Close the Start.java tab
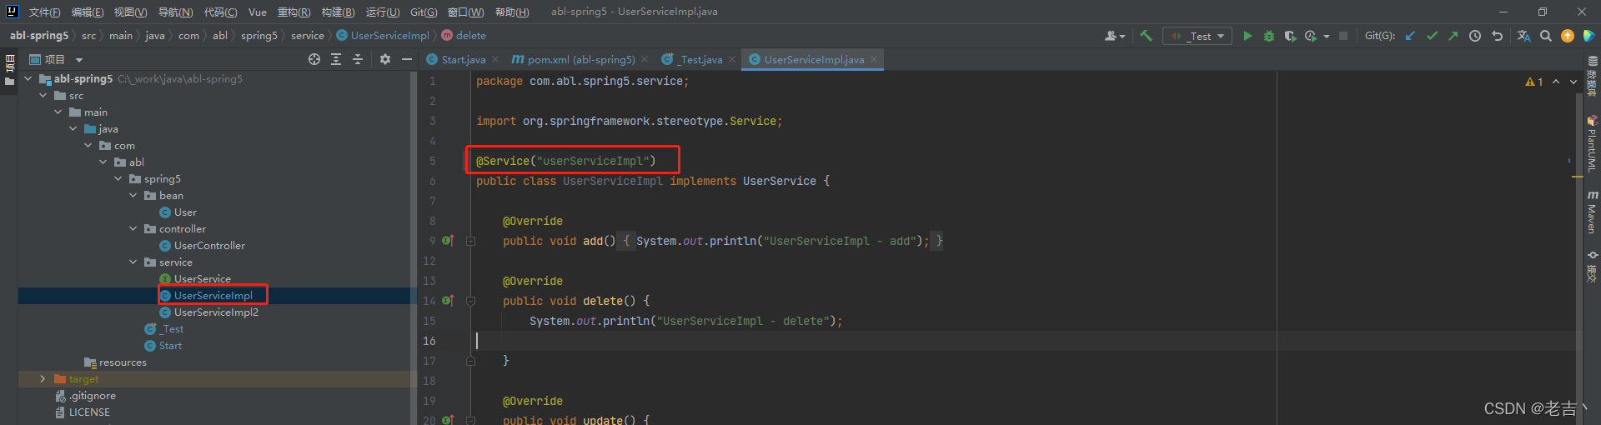Screen dimensions: 1601x425 pyautogui.click(x=495, y=59)
